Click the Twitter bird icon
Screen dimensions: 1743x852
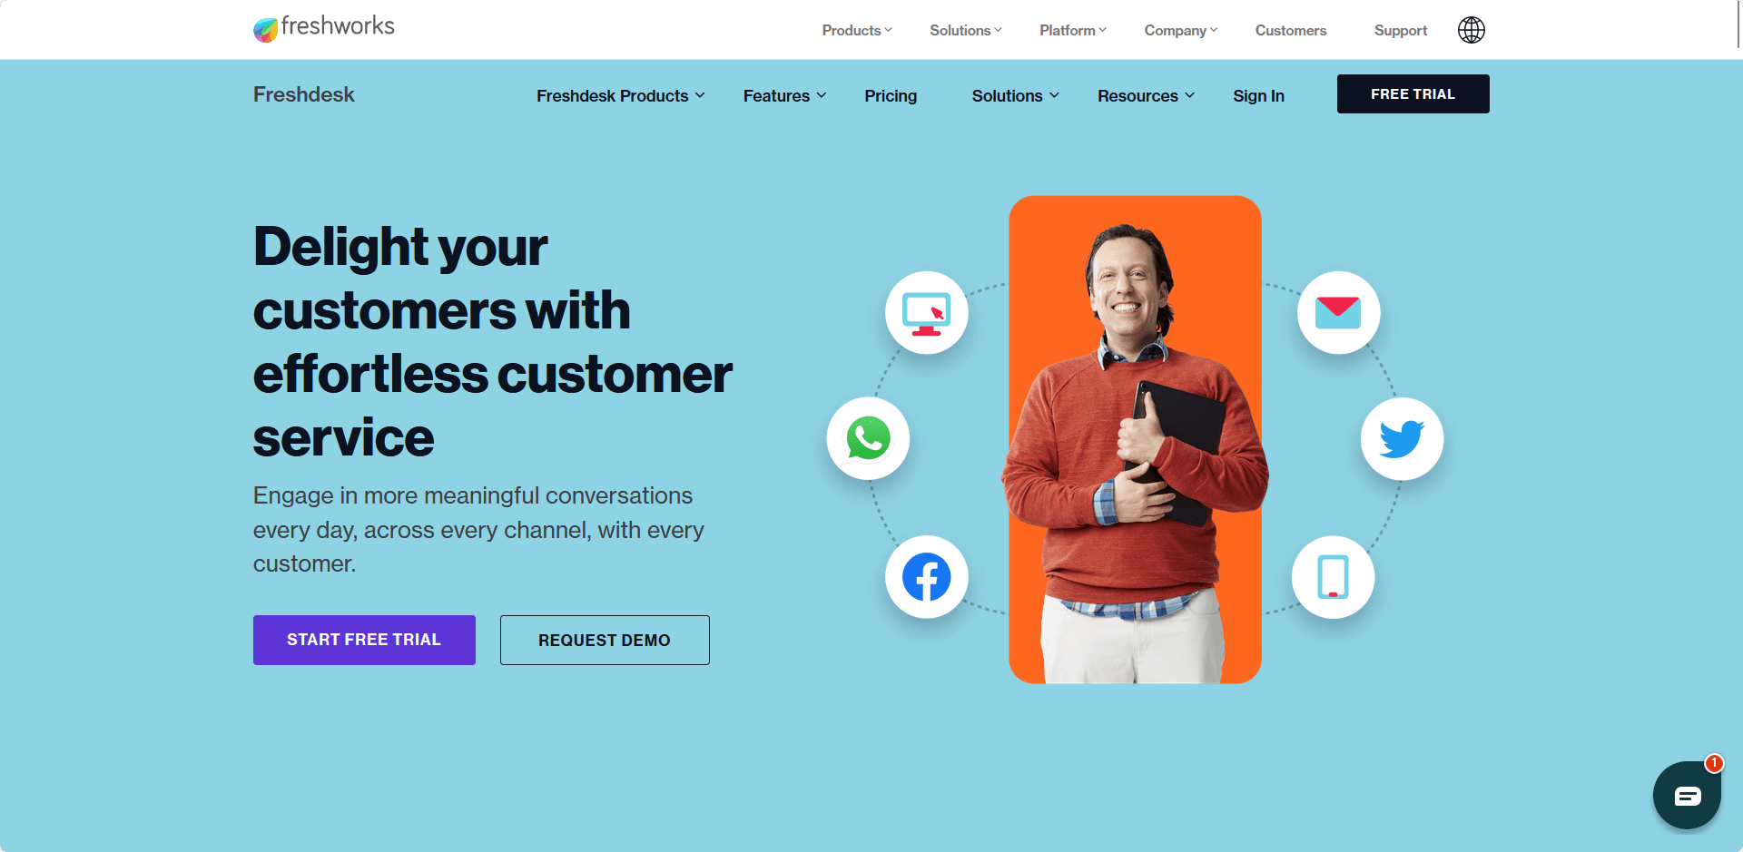pos(1402,438)
